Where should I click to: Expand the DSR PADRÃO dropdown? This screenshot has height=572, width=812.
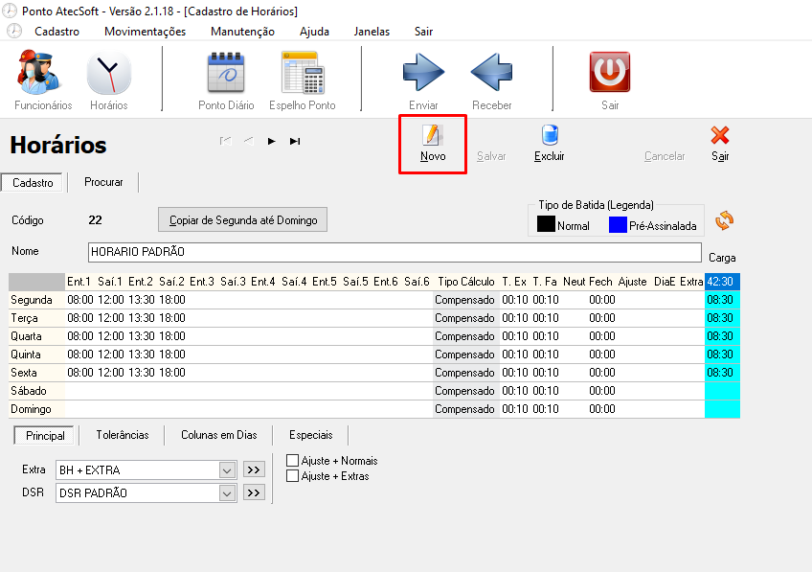pyautogui.click(x=227, y=492)
